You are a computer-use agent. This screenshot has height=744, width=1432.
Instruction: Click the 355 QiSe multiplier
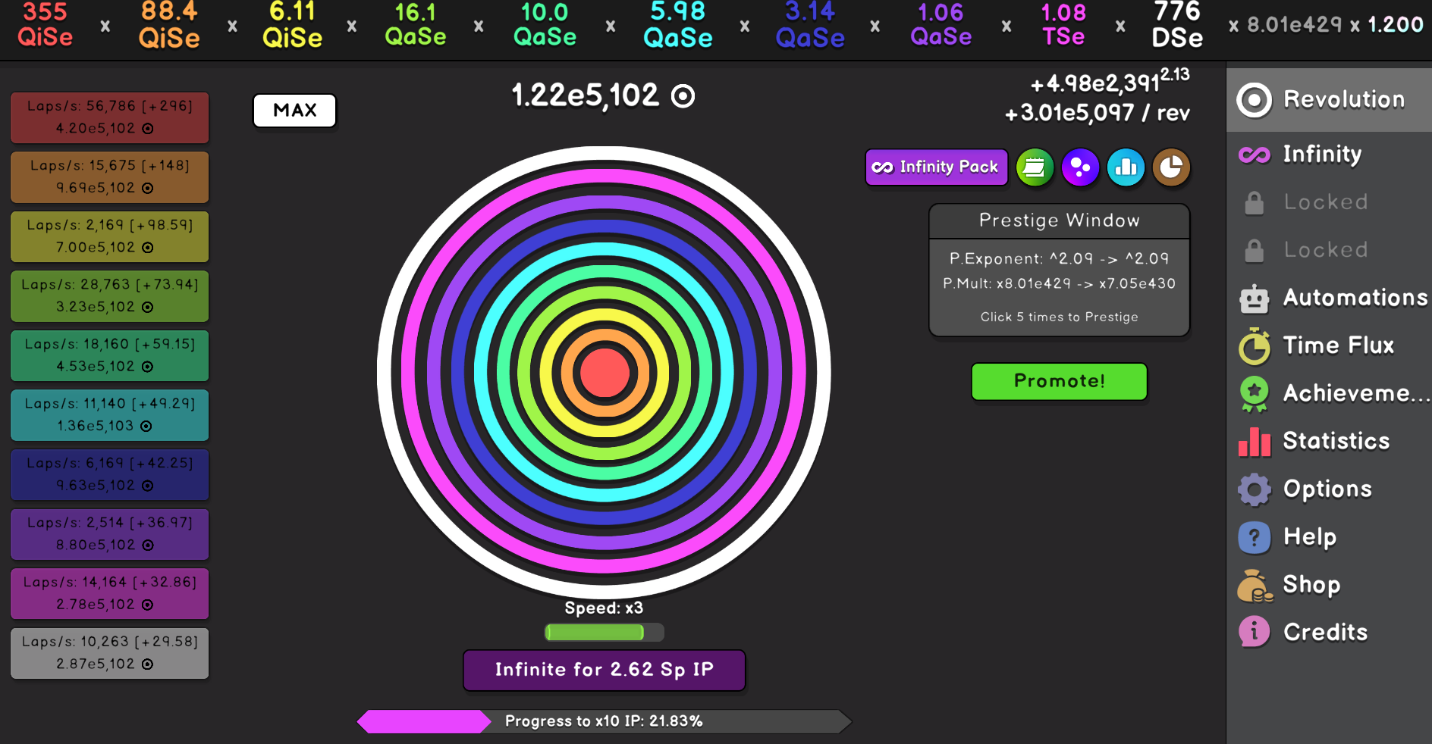pos(46,25)
